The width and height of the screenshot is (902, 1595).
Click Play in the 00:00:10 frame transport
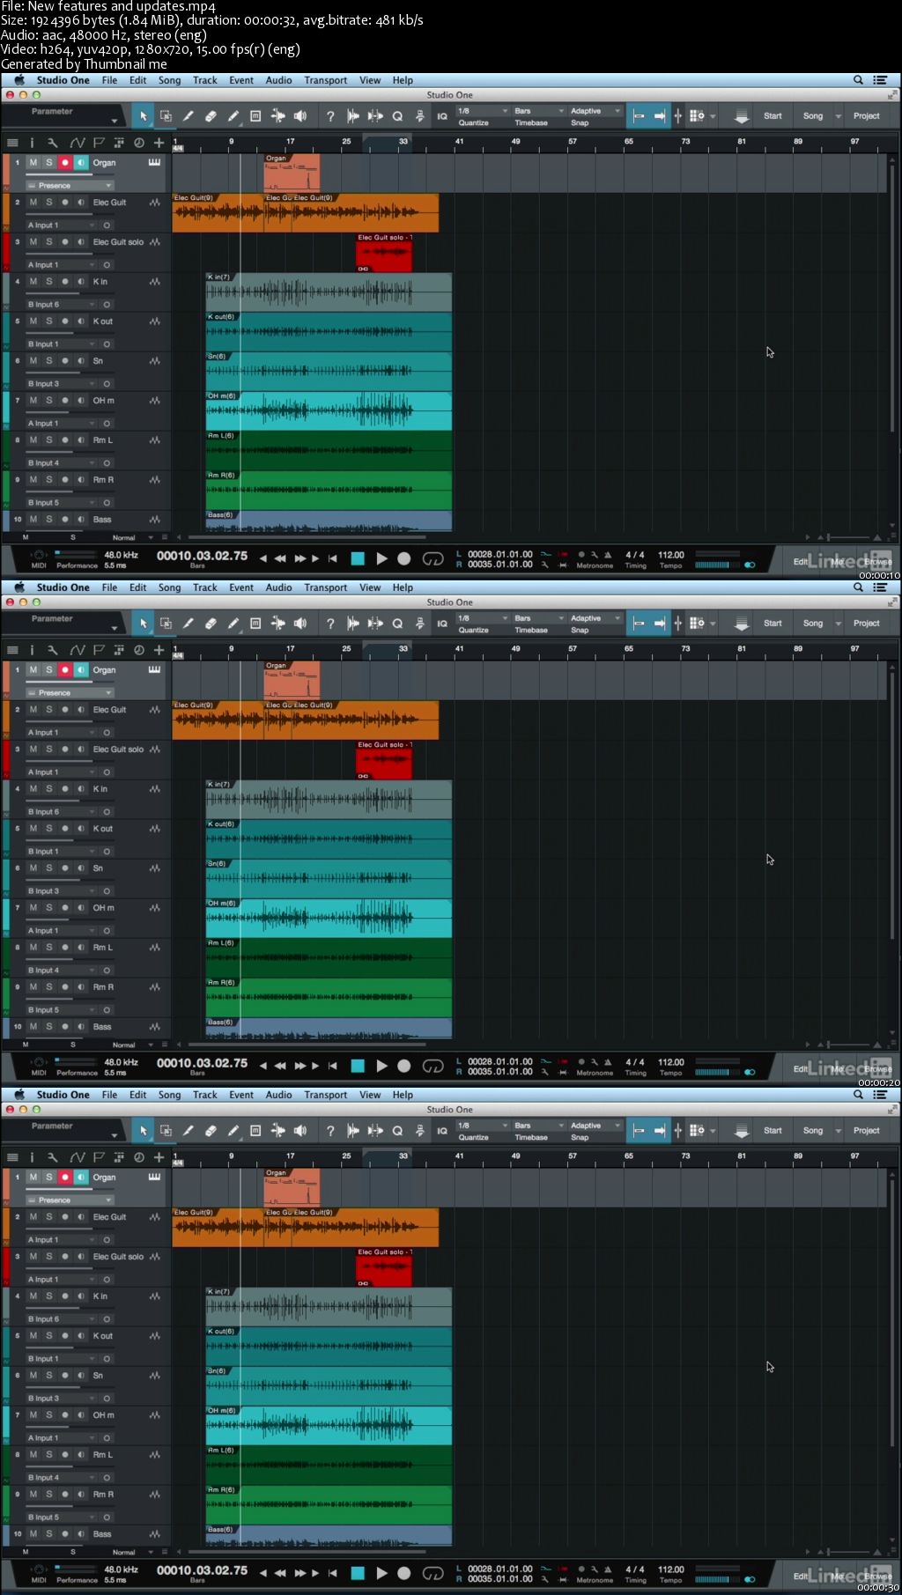(x=381, y=558)
